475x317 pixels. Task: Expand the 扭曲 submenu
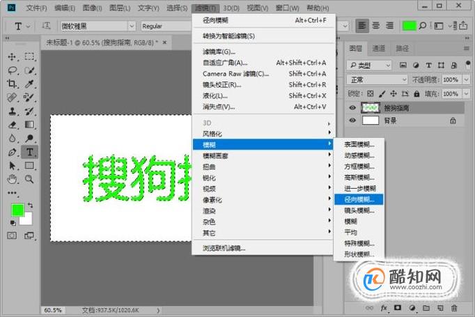tap(263, 167)
